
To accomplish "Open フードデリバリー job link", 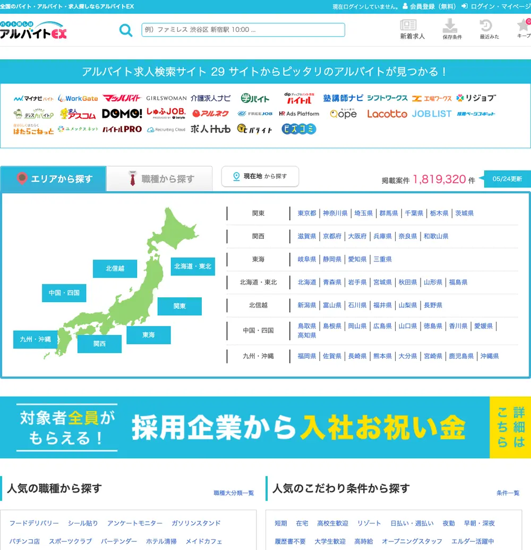I will click(34, 523).
